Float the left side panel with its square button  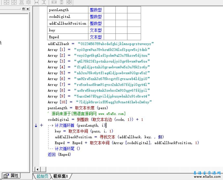tap(24, 9)
